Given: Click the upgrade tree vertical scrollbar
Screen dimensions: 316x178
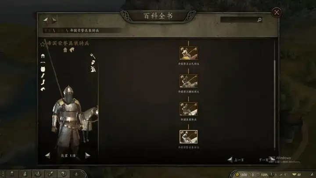Looking at the screenshot, I should coord(274,104).
